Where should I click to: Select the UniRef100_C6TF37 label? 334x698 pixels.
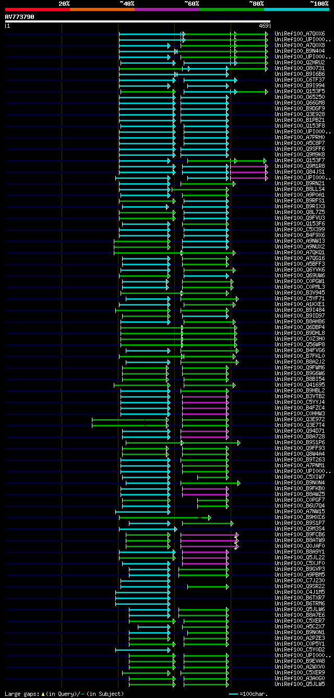pos(300,80)
